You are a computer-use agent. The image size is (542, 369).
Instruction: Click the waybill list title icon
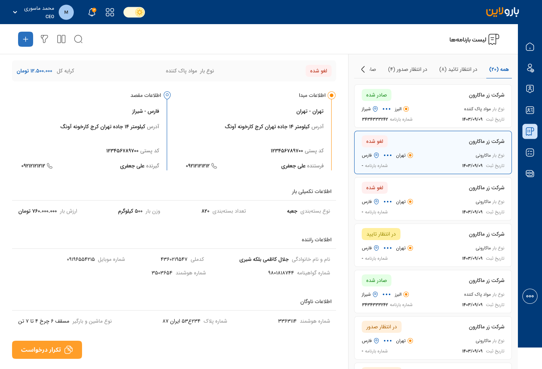494,39
